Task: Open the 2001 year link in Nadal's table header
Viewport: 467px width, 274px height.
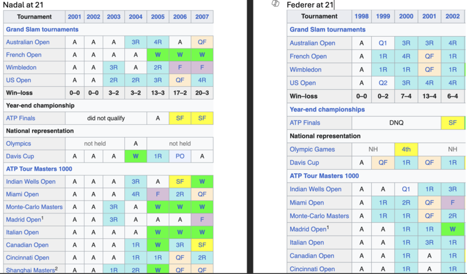Action: (x=75, y=17)
